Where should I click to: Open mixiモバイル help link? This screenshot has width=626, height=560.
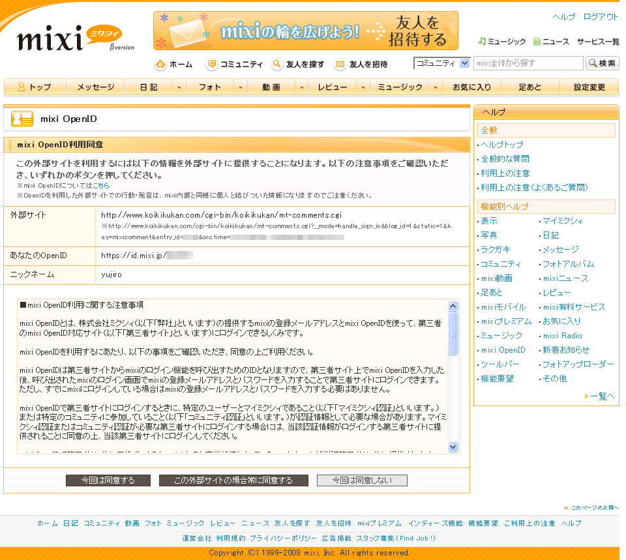(x=504, y=307)
